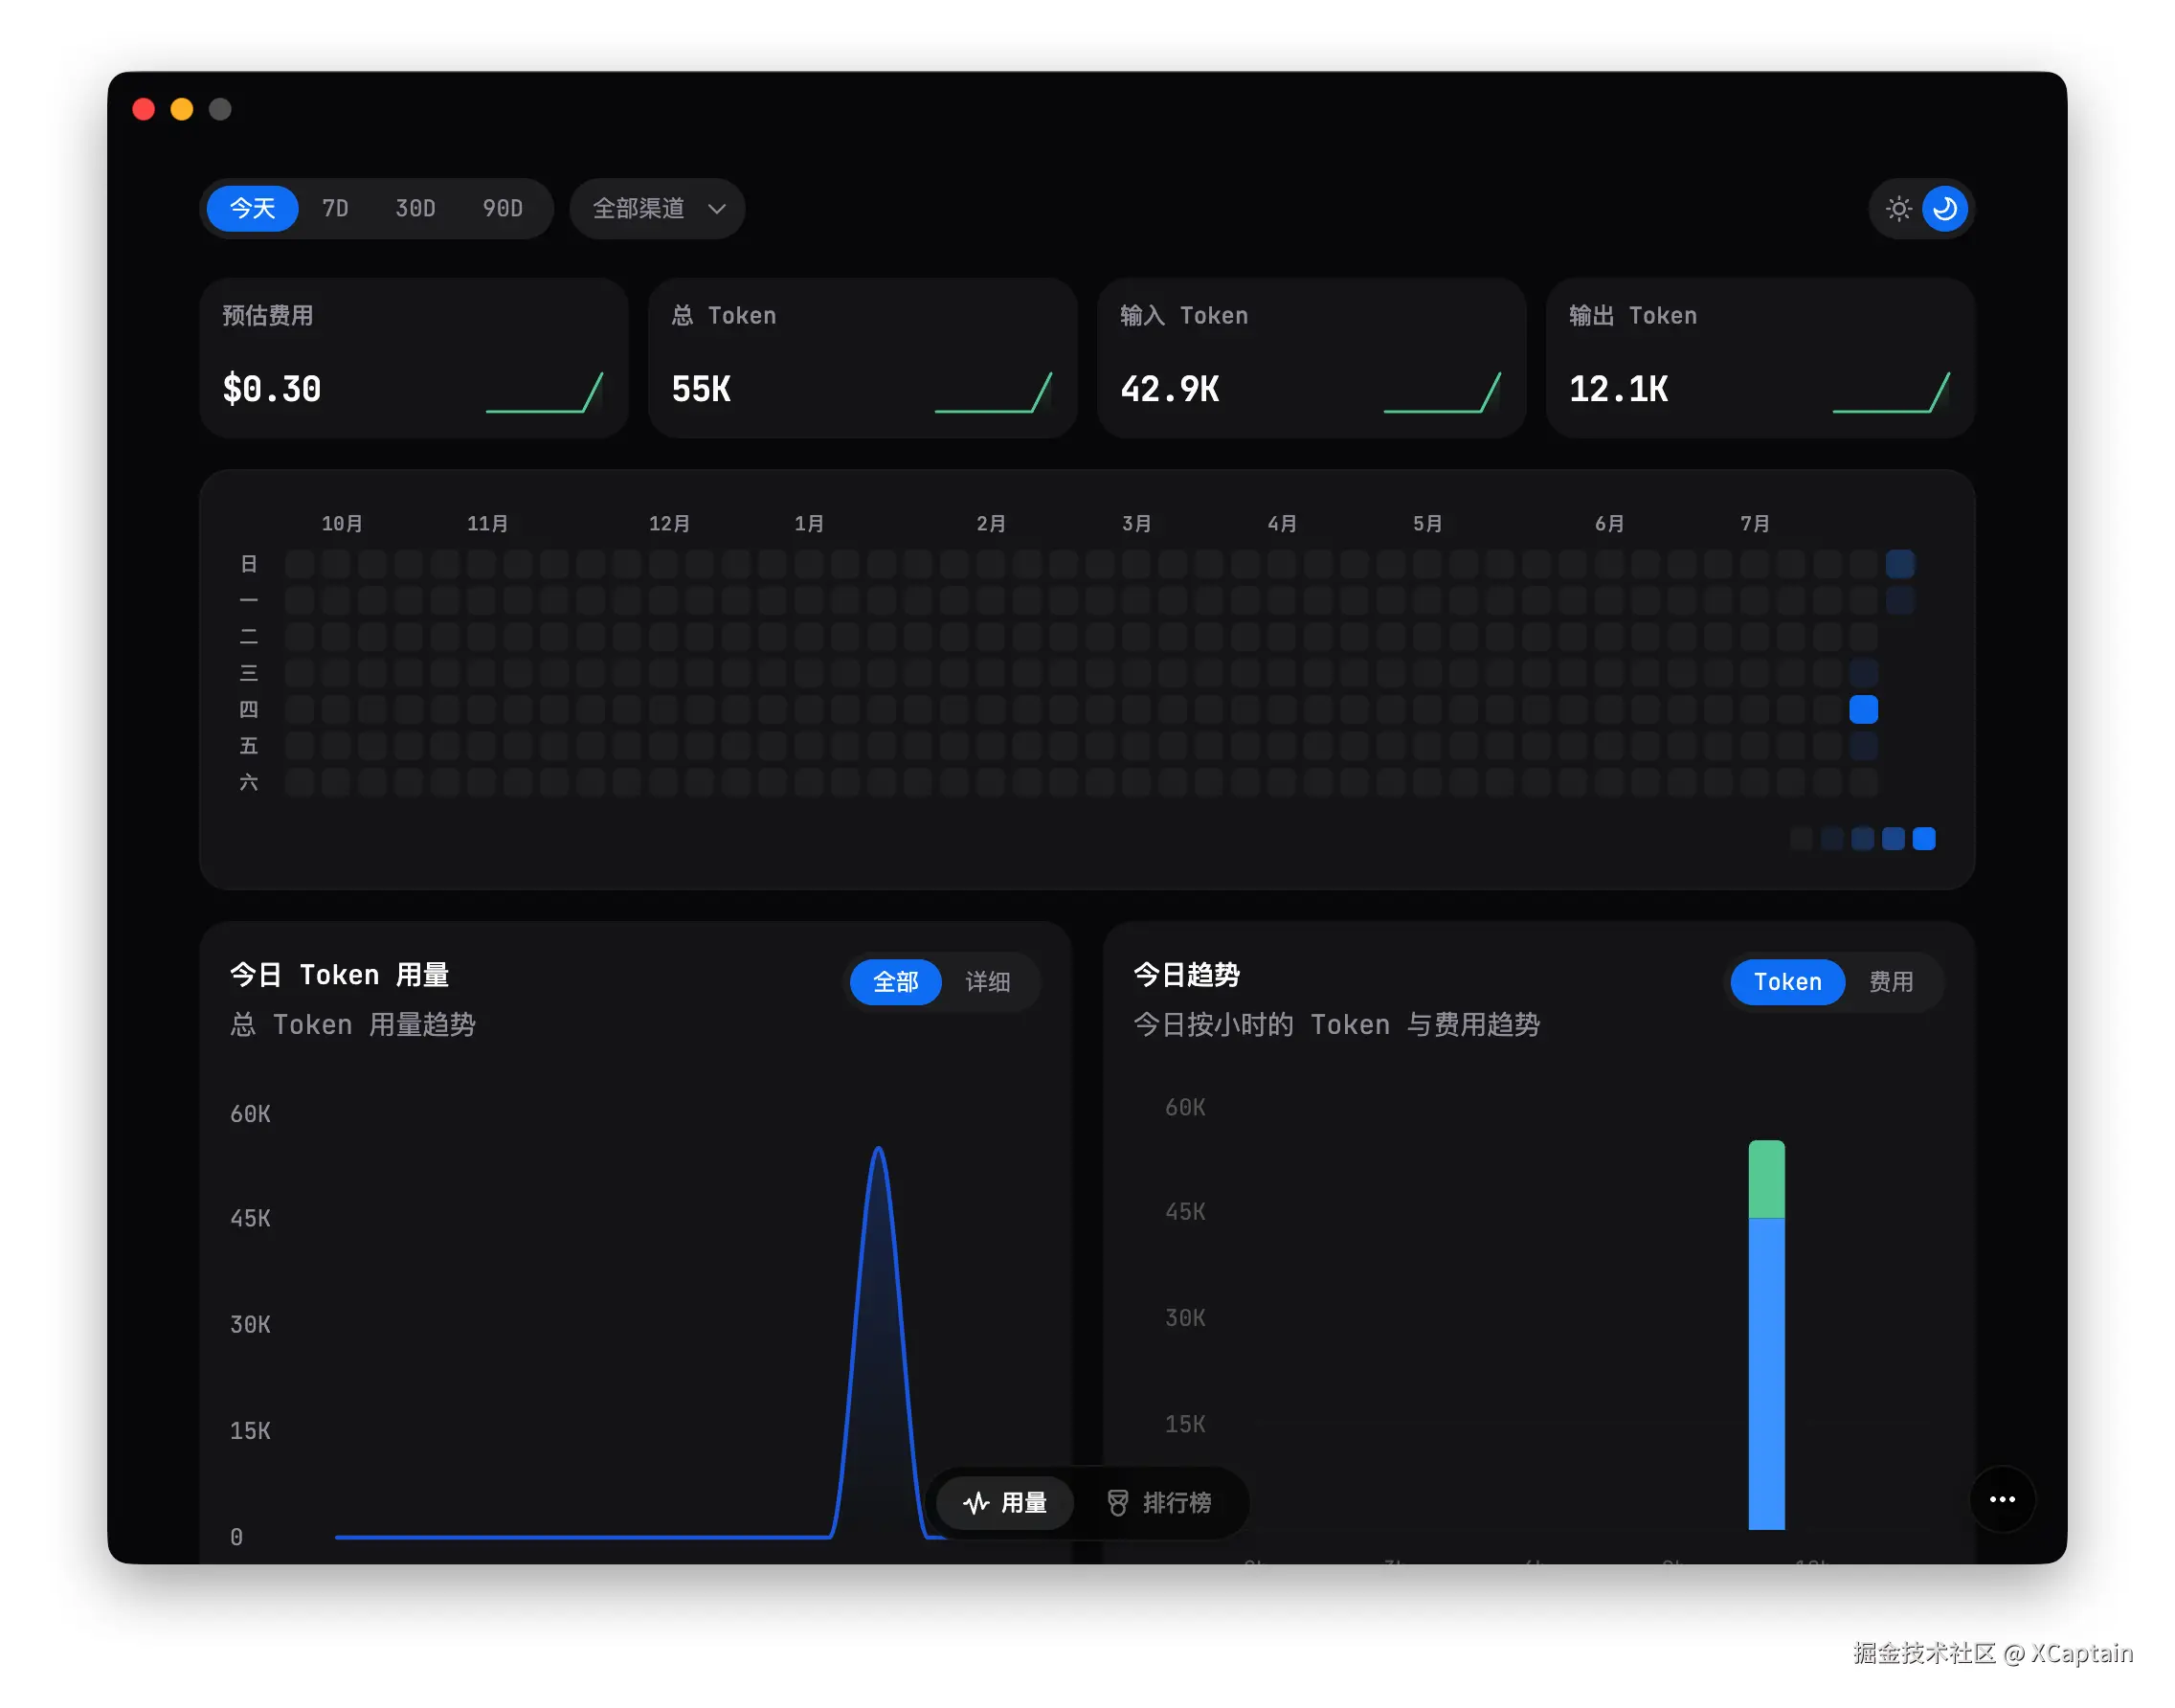Switch to light theme sun icon
Image resolution: width=2175 pixels, height=1708 pixels.
(1897, 208)
